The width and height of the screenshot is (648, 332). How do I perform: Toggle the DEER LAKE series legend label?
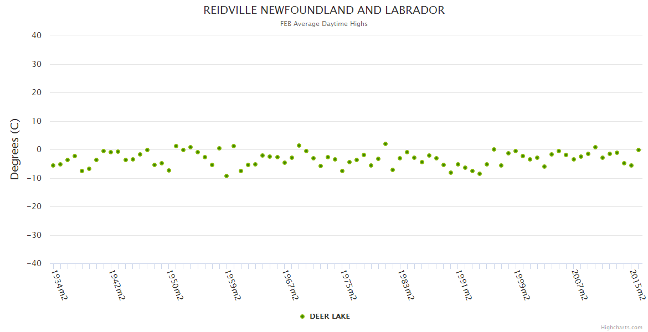(330, 317)
